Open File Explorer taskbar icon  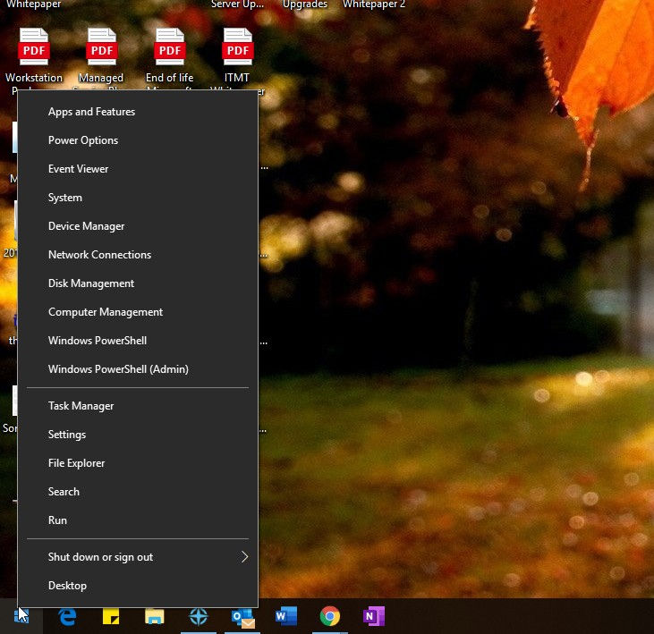coord(155,616)
